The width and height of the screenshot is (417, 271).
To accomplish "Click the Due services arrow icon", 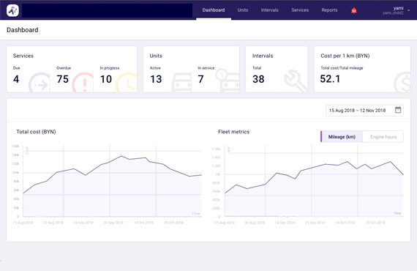I will coord(40,83).
